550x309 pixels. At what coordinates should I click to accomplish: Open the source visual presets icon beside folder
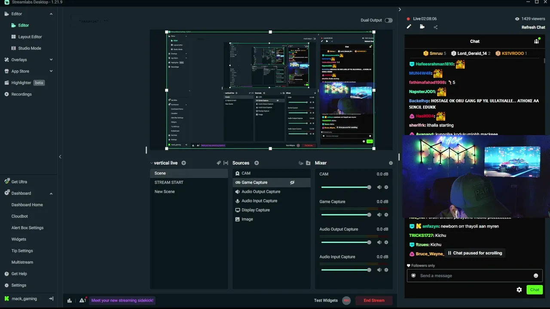[301, 163]
